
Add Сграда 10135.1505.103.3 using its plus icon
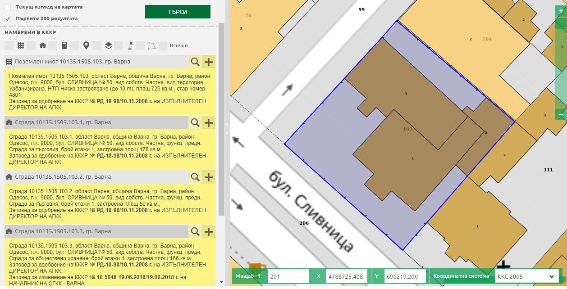click(x=209, y=231)
